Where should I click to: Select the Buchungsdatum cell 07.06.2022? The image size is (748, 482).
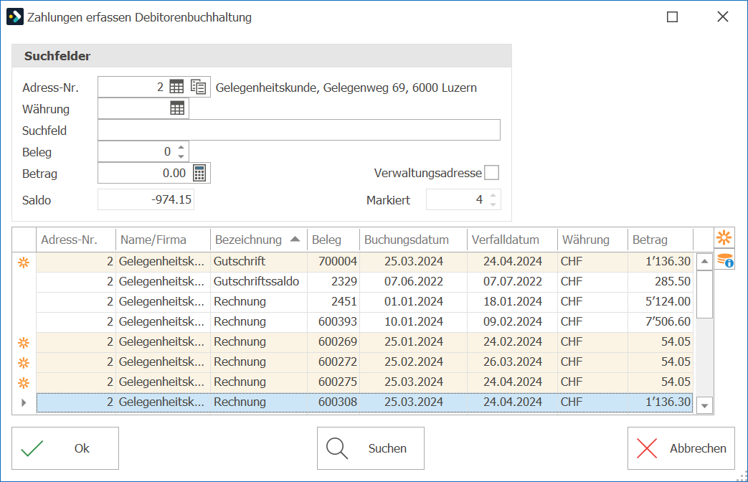point(414,282)
